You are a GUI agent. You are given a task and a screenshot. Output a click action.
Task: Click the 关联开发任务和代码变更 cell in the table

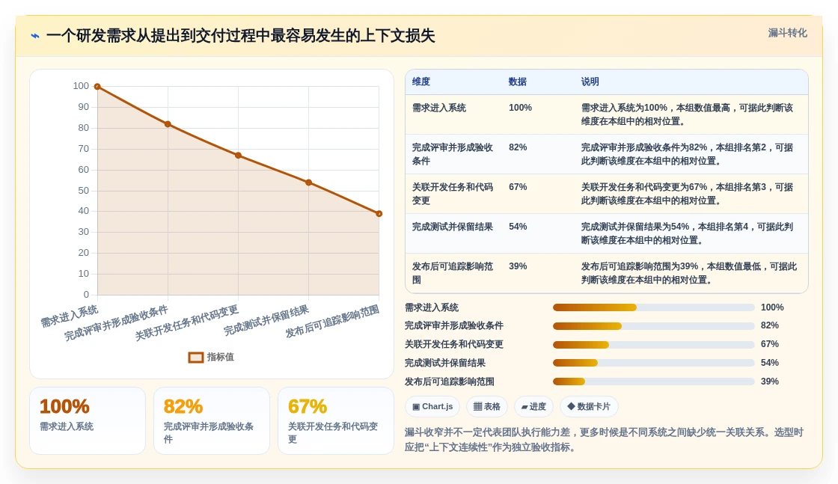453,194
